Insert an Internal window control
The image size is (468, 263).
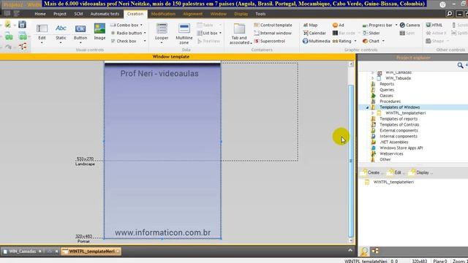pos(273,33)
